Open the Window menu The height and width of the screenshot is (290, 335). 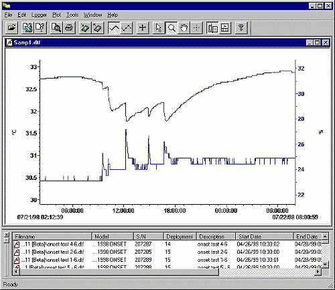[x=92, y=15]
